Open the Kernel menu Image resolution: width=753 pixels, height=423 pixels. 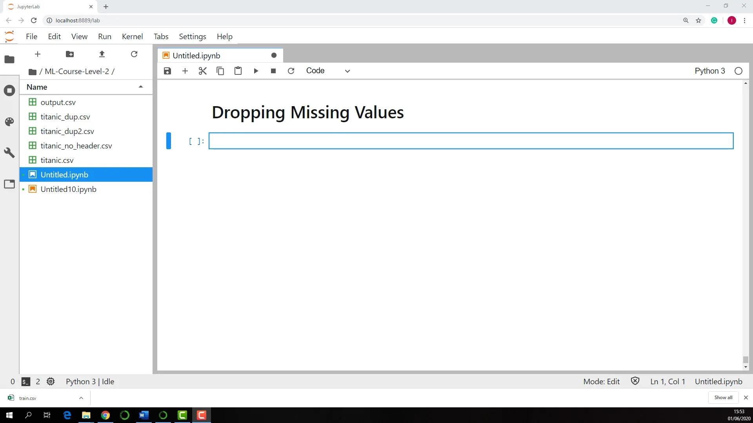pos(132,36)
